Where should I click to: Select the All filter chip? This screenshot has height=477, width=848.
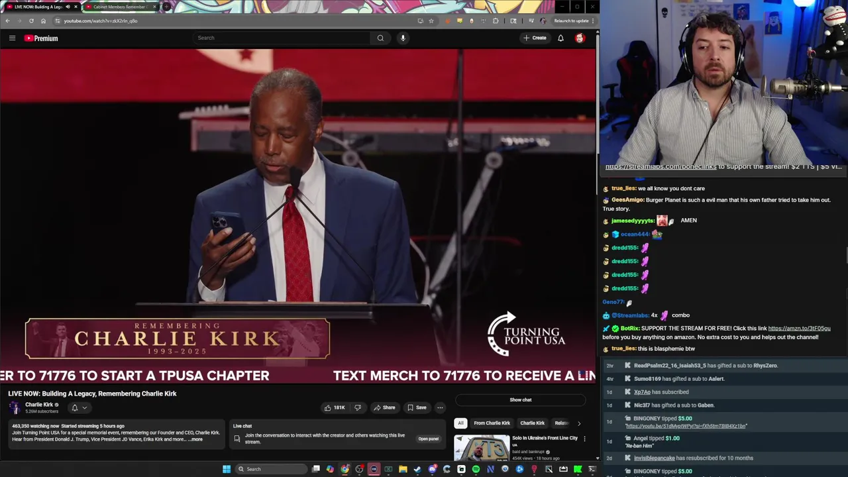tap(460, 423)
